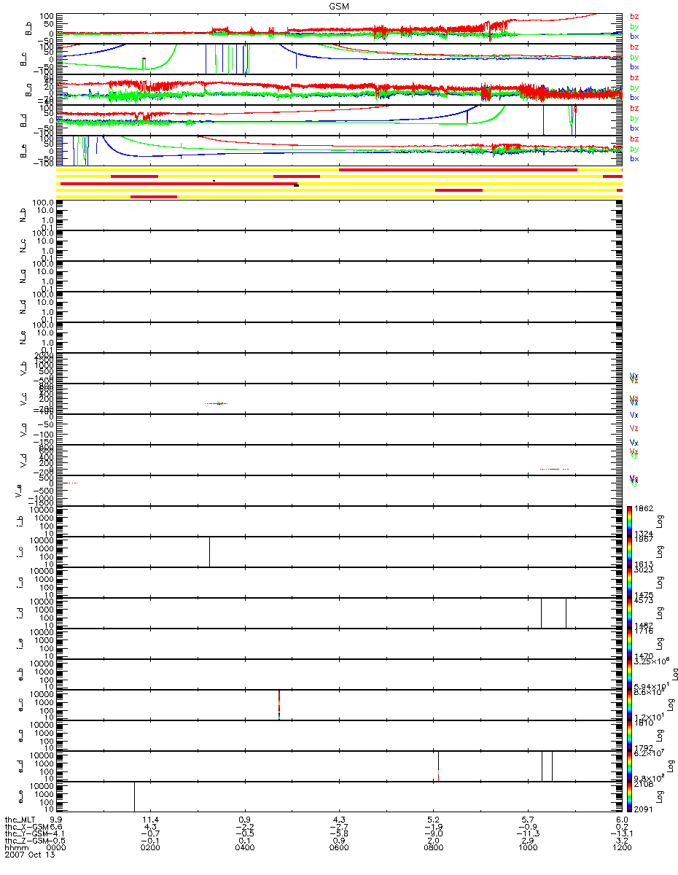The height and width of the screenshot is (875, 678).
Task: Click the B_d panel axis label
Action: (x=22, y=120)
